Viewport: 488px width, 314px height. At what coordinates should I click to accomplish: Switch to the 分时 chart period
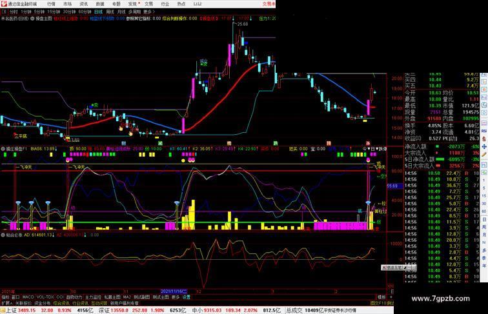(14, 12)
